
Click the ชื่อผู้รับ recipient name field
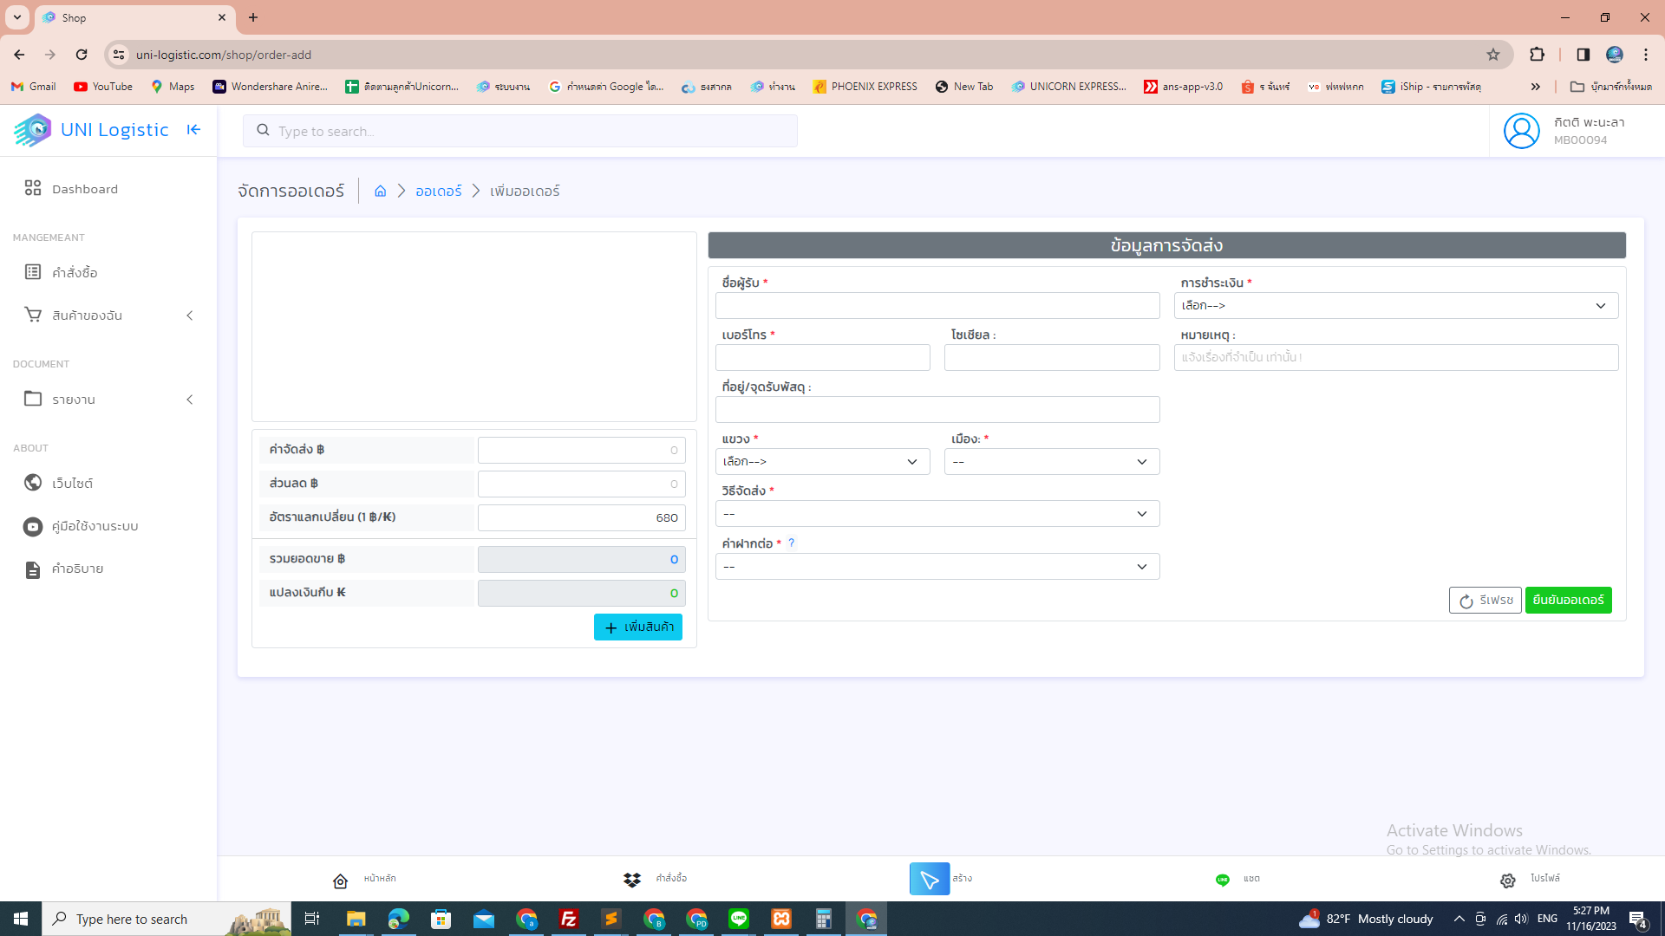coord(937,305)
